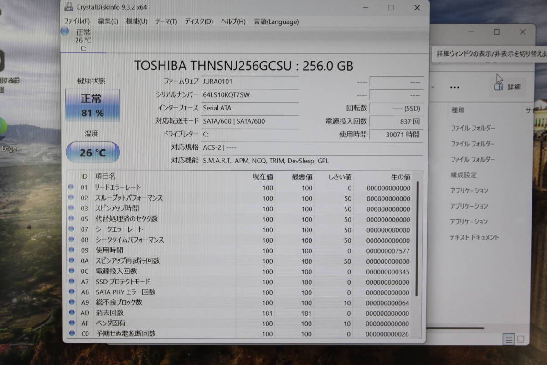This screenshot has width=547, height=365.
Task: Click the CrystalDiskInfo title bar app icon
Action: [69, 7]
